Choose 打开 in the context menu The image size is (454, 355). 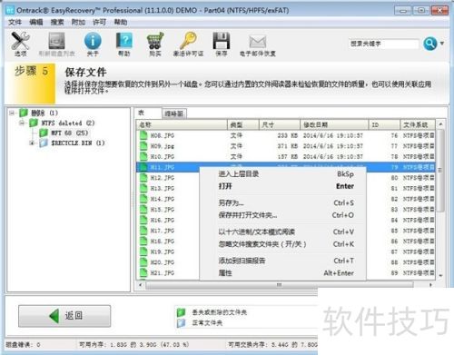(282, 186)
